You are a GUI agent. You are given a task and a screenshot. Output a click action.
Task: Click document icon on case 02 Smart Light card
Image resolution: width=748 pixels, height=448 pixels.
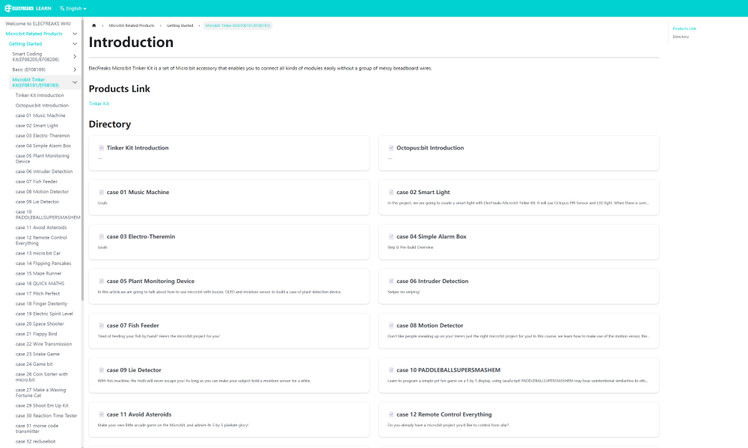click(x=390, y=193)
